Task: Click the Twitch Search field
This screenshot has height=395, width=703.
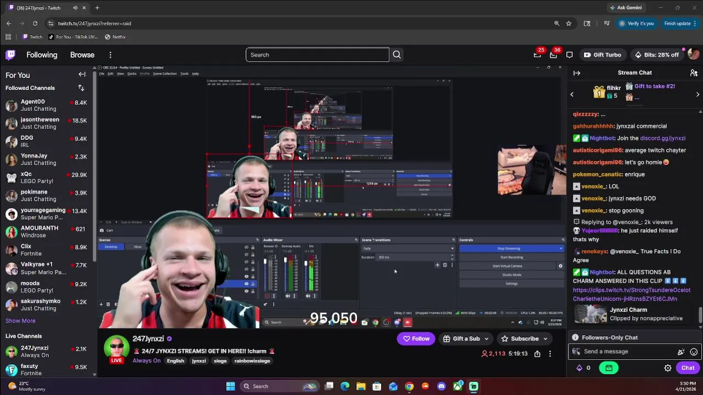Action: tap(317, 55)
